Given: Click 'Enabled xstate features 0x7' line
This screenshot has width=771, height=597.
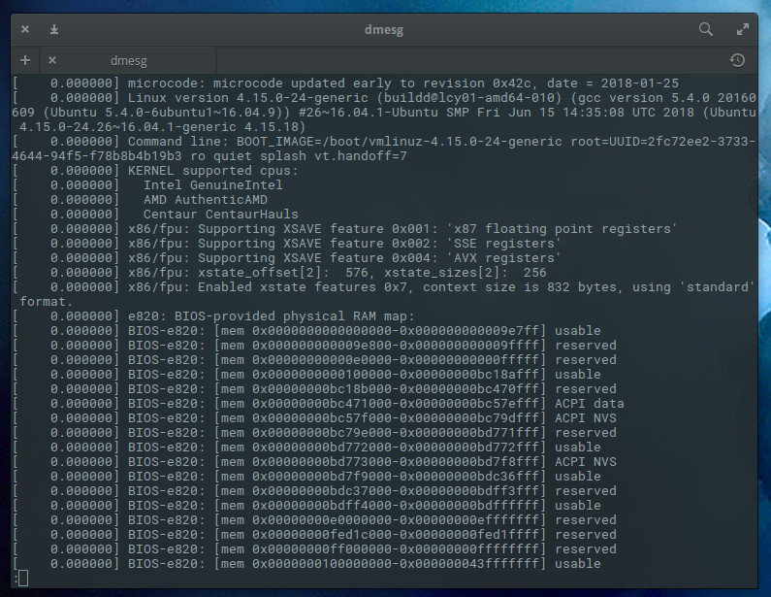Looking at the screenshot, I should [383, 294].
